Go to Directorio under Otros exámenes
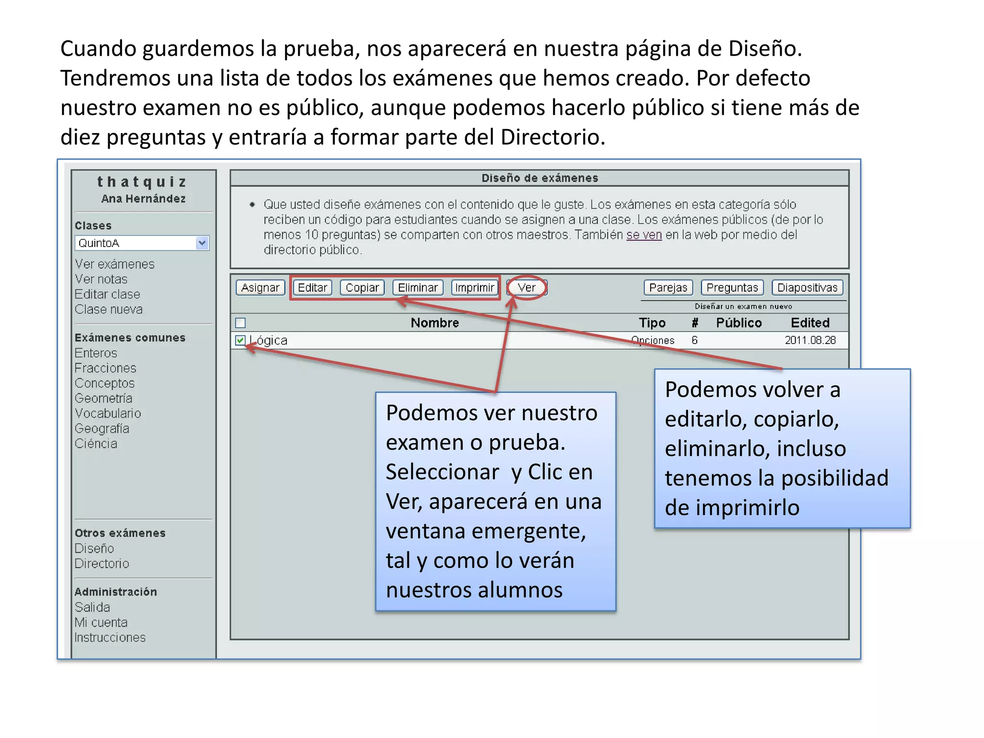 pyautogui.click(x=102, y=564)
